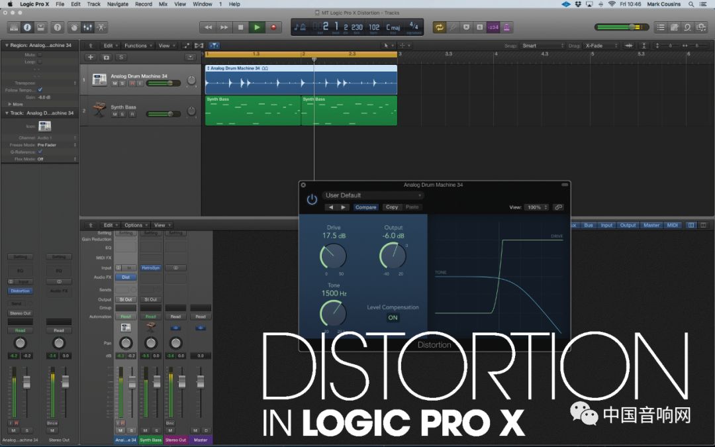
Task: Open the Editors scissors icon
Action: pos(101,27)
